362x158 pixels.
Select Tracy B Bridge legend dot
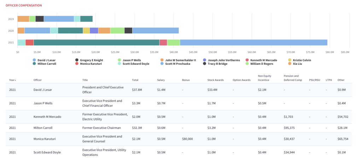click(204, 64)
